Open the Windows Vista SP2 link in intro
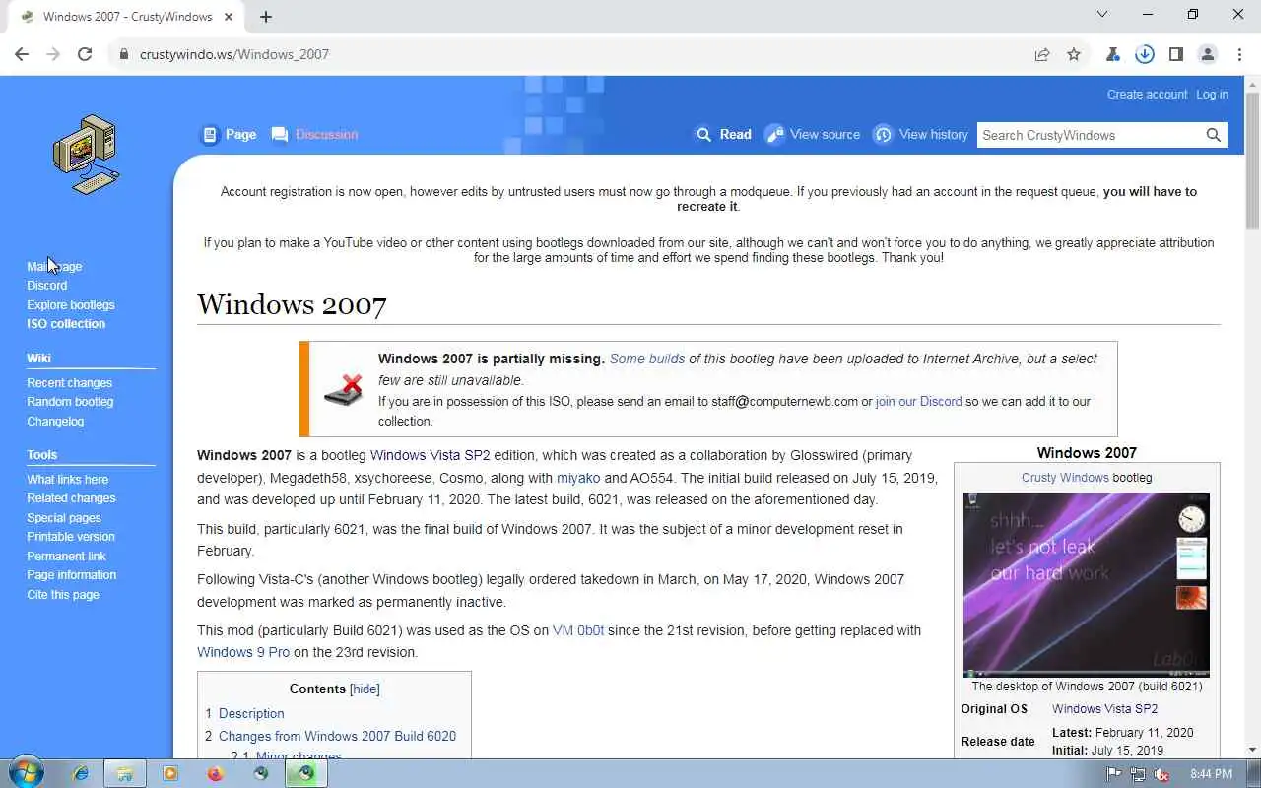 point(430,455)
